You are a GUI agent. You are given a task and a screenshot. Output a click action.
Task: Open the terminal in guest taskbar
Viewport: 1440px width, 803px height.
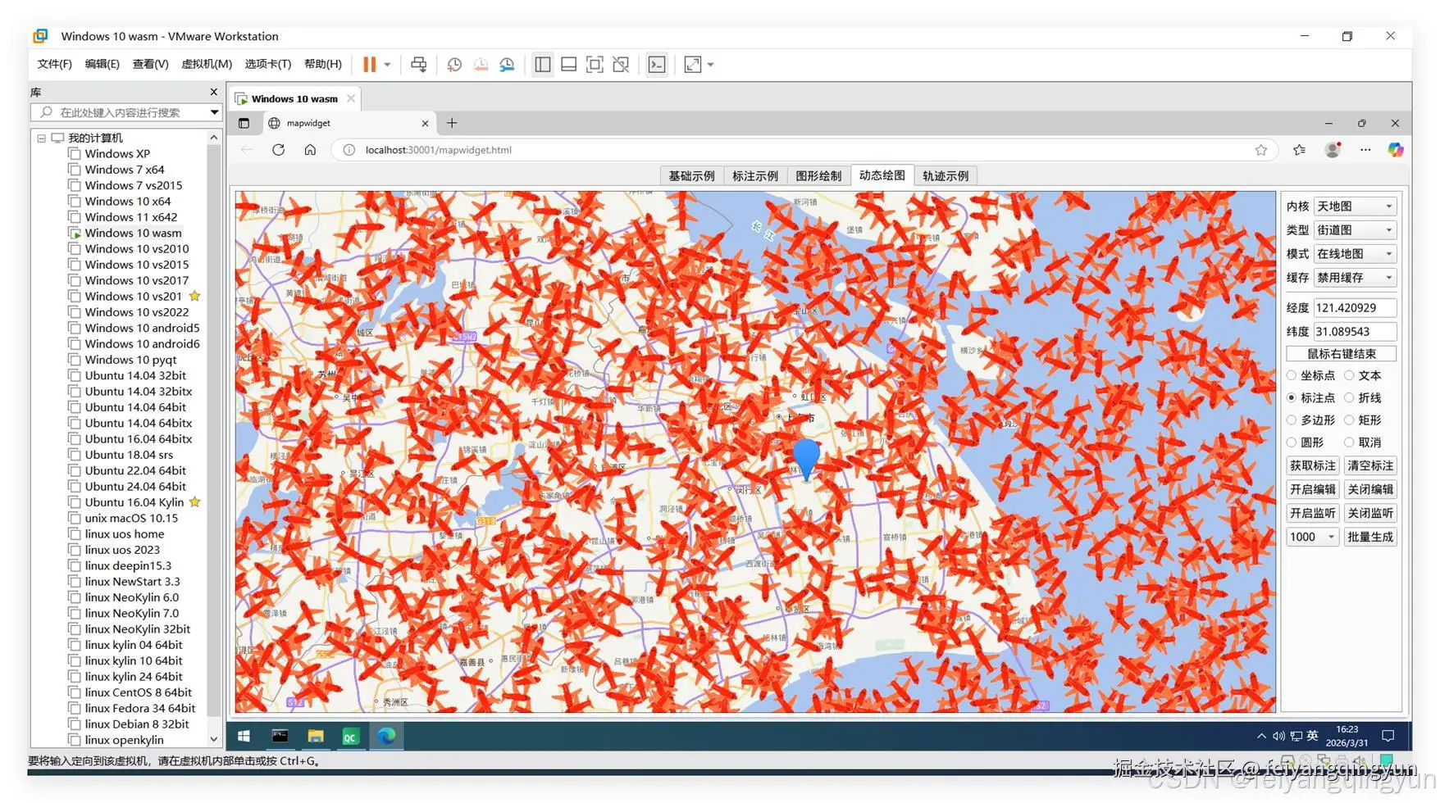point(280,736)
